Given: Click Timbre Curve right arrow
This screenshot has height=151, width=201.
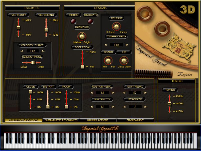Looking at the screenshot, I should tap(127, 45).
